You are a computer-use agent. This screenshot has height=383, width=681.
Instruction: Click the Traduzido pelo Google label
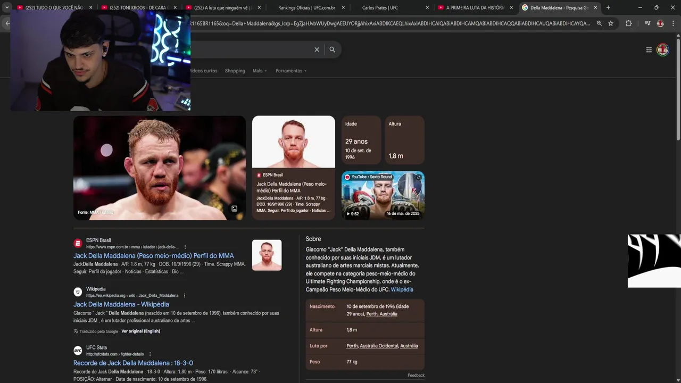[x=98, y=331]
